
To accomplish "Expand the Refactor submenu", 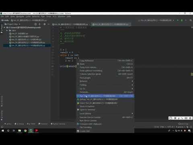I will 105,81.
